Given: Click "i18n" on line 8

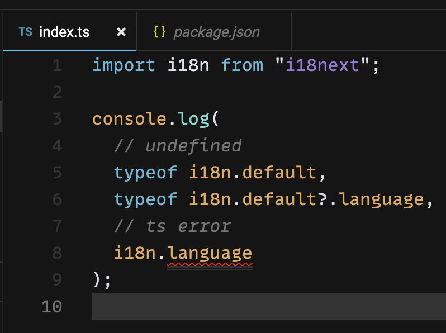Looking at the screenshot, I should (135, 253).
